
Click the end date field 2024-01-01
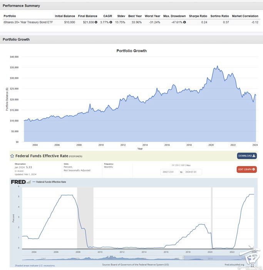192,172
